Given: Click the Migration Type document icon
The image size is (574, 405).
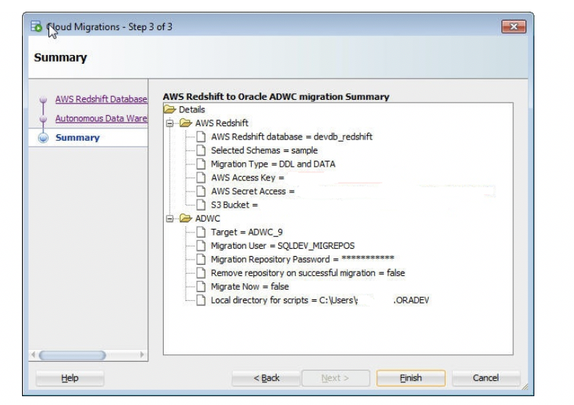Looking at the screenshot, I should coord(200,164).
